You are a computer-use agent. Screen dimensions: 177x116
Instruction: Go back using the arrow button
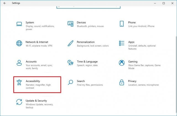pyautogui.click(x=5, y=3)
